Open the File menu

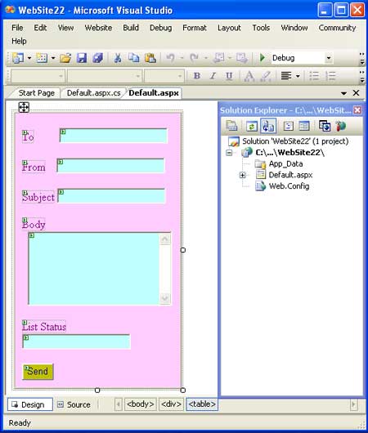17,28
